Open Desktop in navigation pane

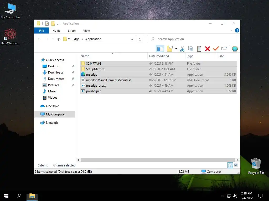(x=54, y=66)
